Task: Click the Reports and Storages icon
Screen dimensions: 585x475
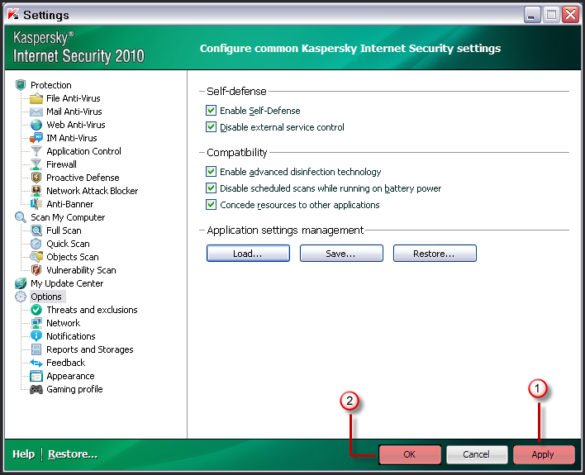Action: point(36,349)
